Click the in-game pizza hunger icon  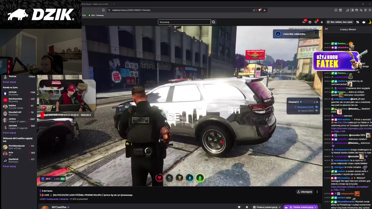pos(180,178)
